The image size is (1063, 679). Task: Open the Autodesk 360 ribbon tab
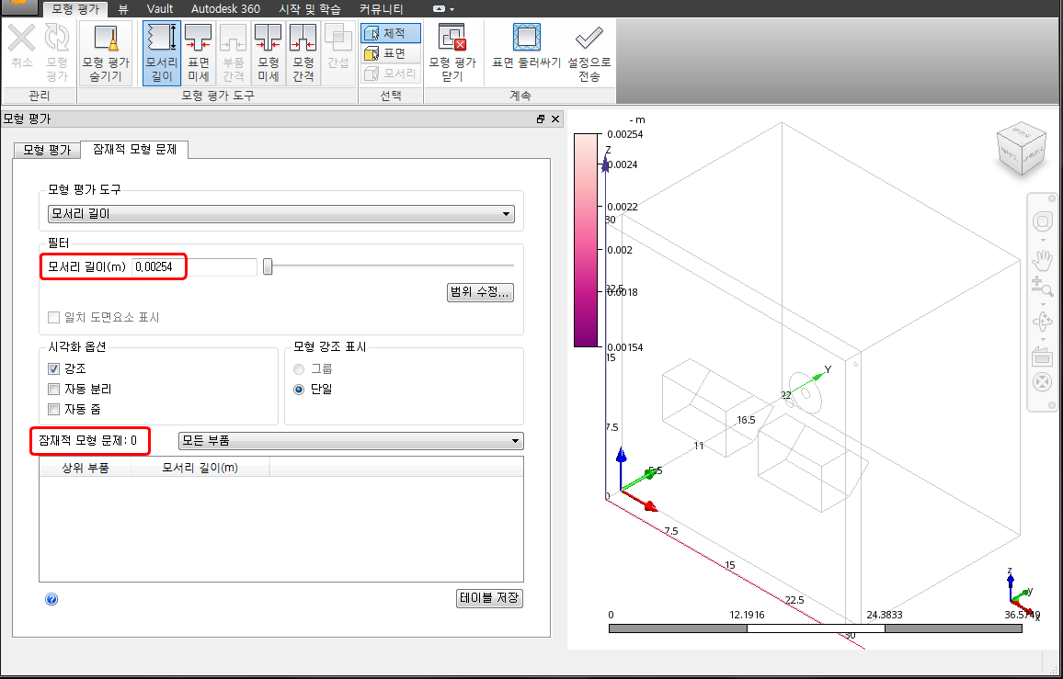point(226,9)
